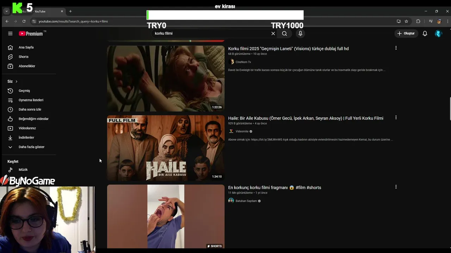Play the Batuhan Saydam shorts thumbnail
451x253 pixels.
point(166,216)
